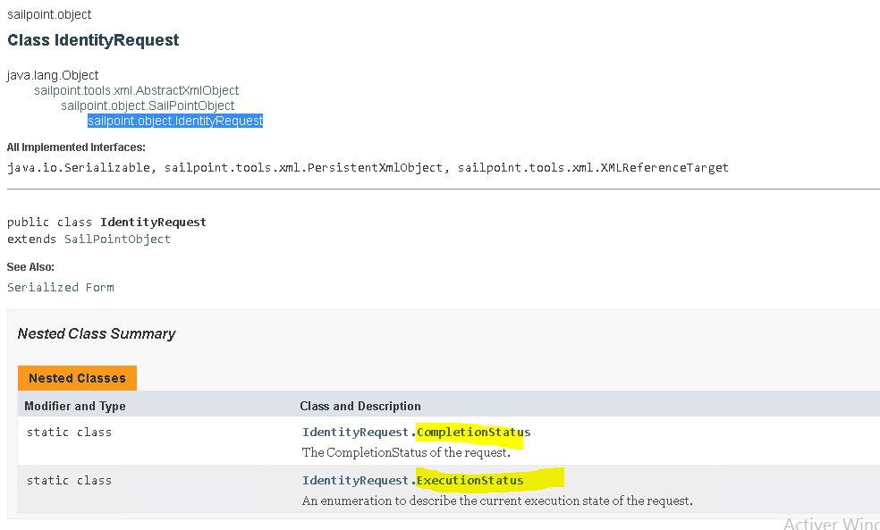Click the Class and Description column header

pyautogui.click(x=360, y=406)
